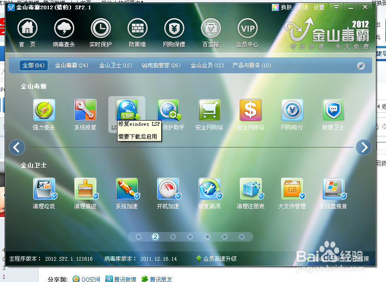
Task: Open 修复漏洞 vulnerability repair
Action: coord(210,189)
